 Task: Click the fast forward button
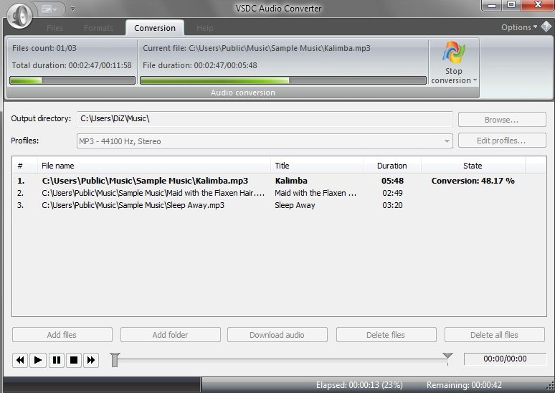[91, 360]
